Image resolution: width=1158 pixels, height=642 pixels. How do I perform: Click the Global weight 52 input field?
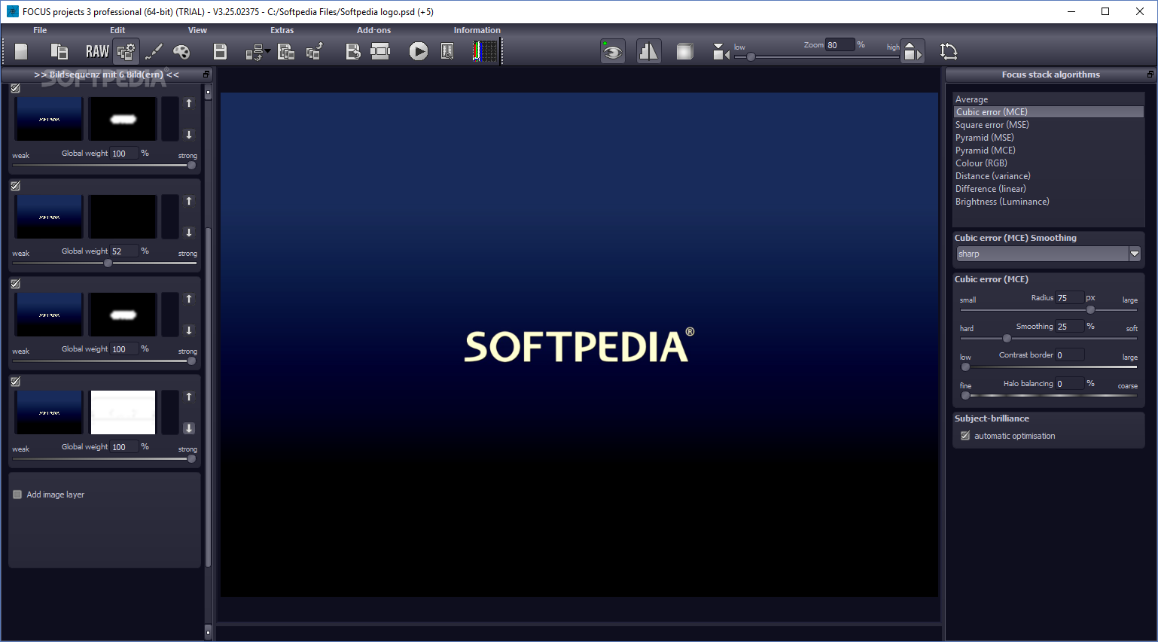pos(124,251)
